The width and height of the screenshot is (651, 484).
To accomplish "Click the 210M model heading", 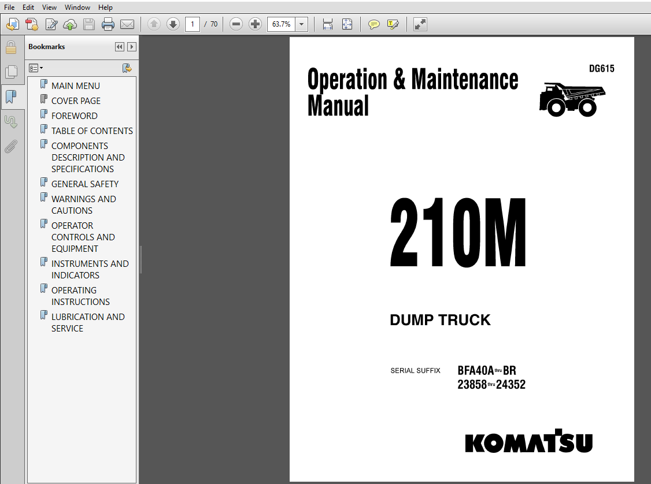I will point(458,232).
